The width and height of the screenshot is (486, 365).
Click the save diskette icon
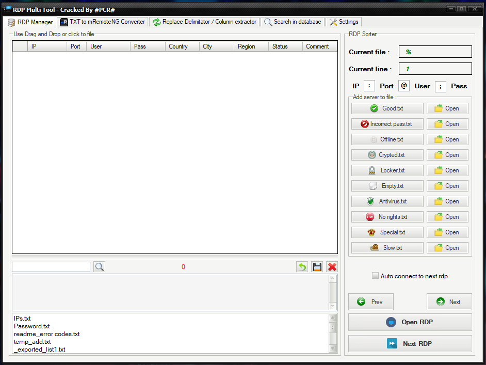317,266
